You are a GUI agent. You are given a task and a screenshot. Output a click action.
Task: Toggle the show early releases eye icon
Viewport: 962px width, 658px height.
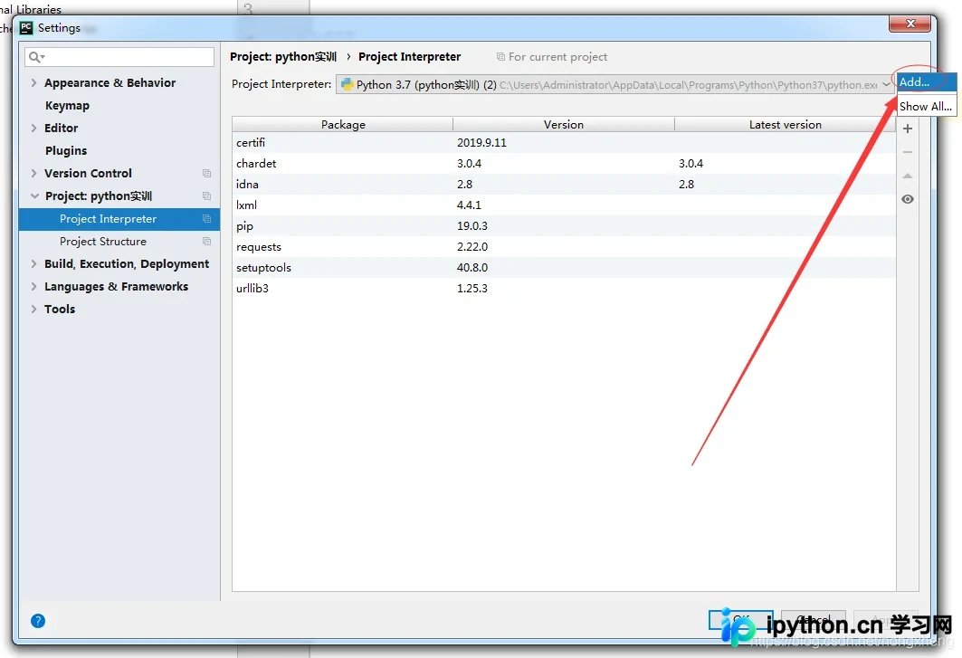908,199
